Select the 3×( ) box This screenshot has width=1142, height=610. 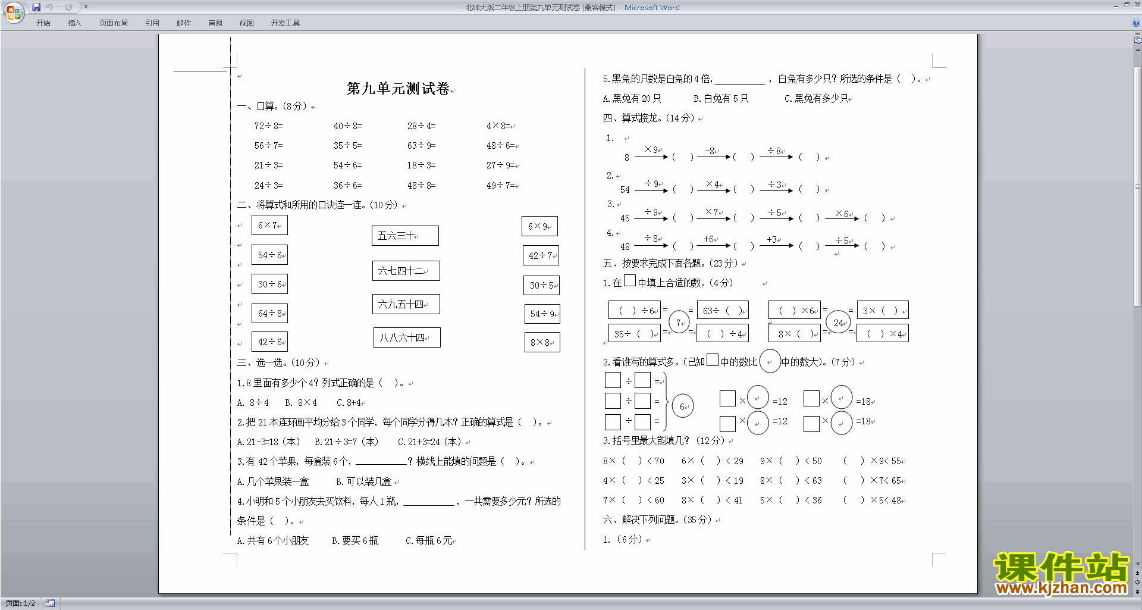(883, 310)
